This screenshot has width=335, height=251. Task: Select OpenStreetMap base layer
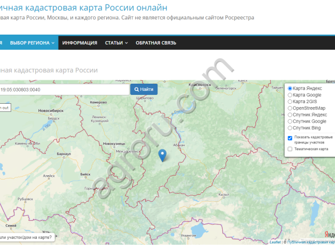(290, 108)
